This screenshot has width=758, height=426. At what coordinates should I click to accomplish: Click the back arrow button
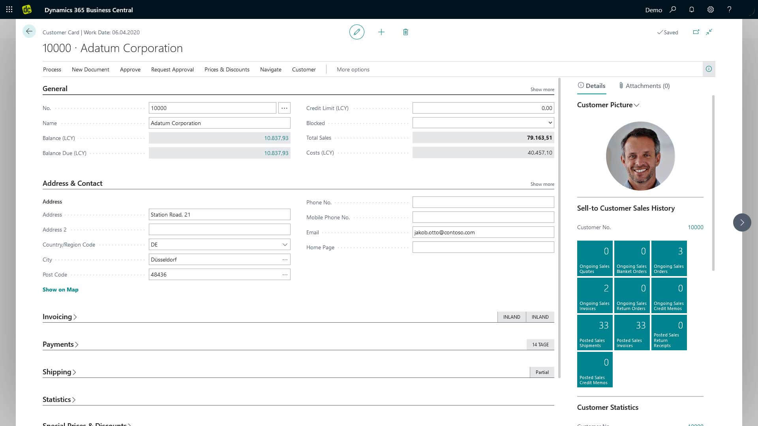coord(29,32)
